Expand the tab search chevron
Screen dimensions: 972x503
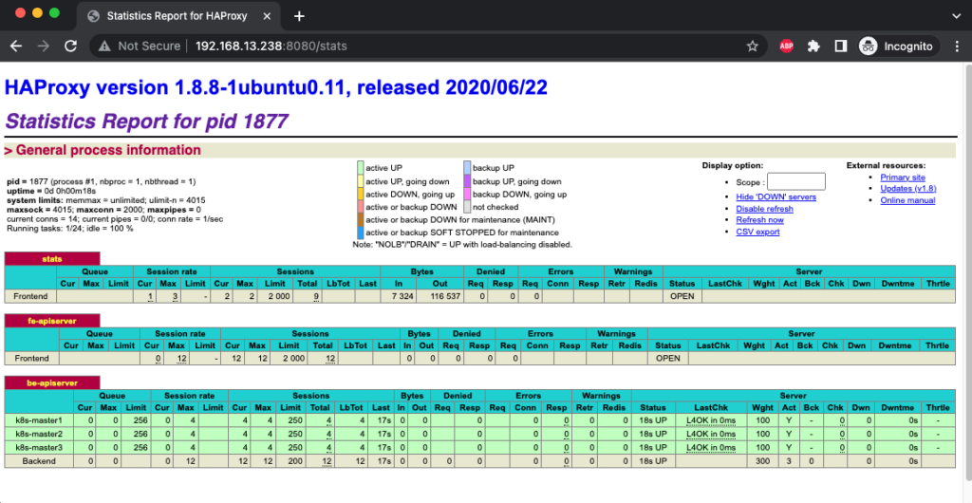point(955,16)
